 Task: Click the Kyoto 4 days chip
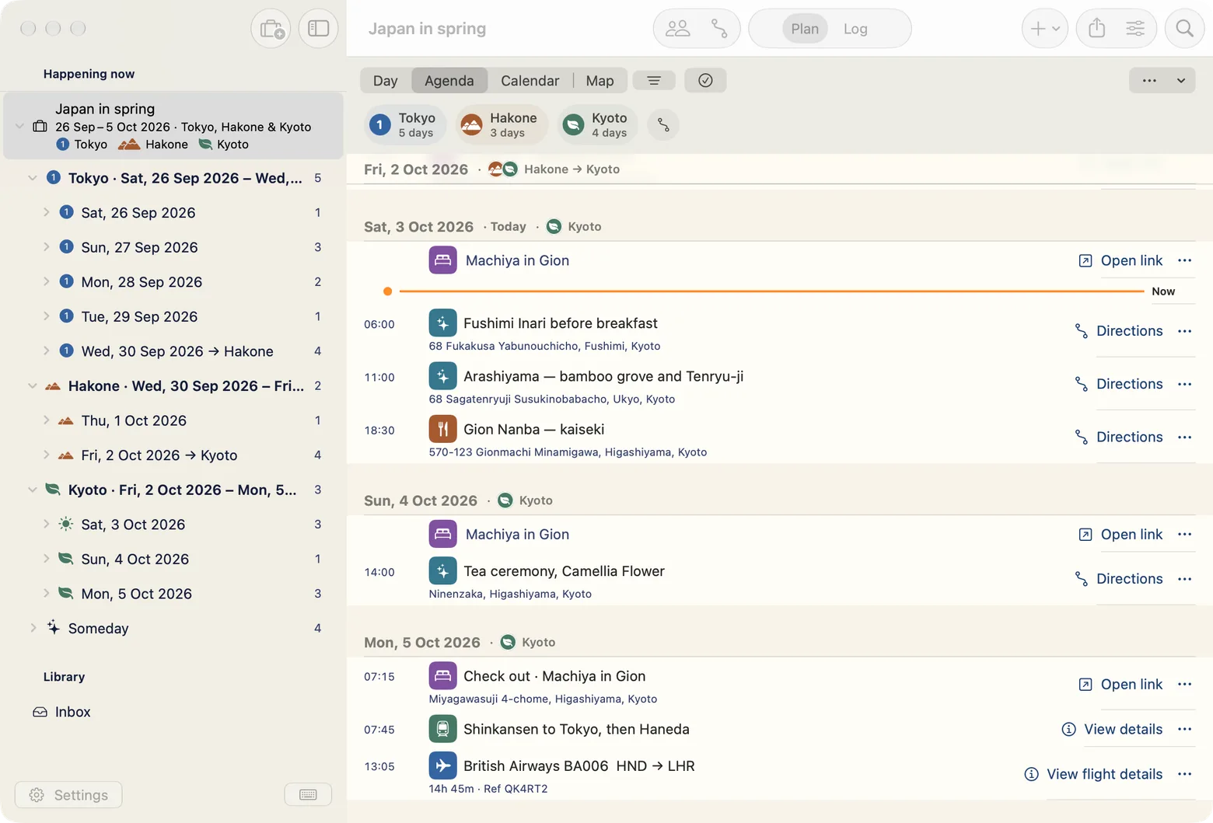pyautogui.click(x=597, y=124)
